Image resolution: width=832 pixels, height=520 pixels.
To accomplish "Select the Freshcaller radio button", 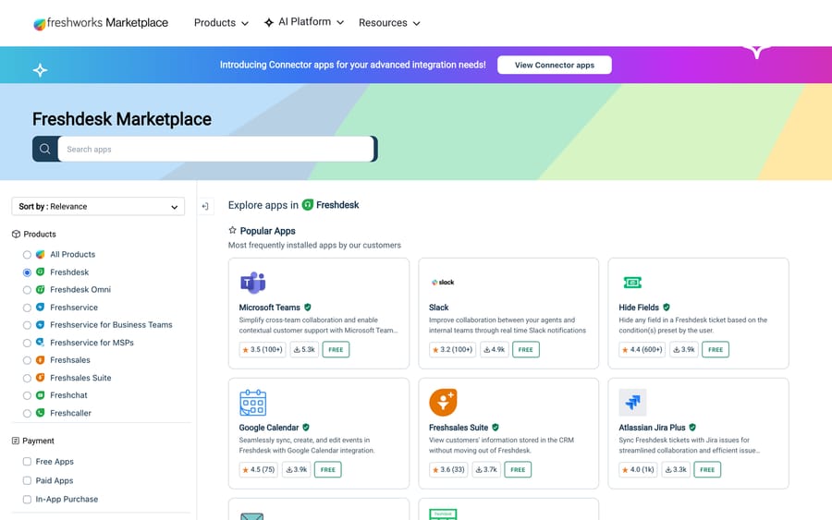I will [27, 414].
